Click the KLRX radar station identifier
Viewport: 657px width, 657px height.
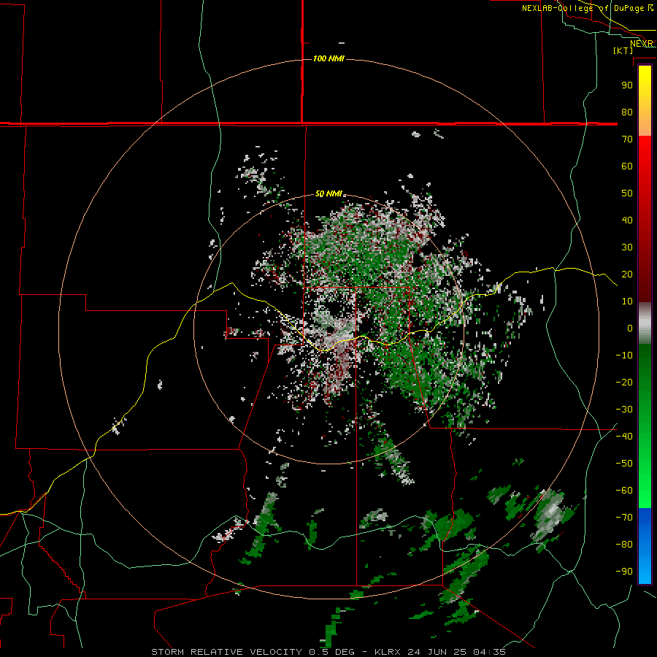[388, 652]
